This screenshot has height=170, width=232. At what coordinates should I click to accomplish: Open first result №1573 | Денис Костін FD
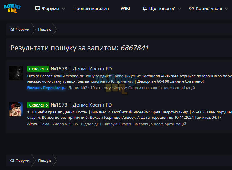point(81,69)
